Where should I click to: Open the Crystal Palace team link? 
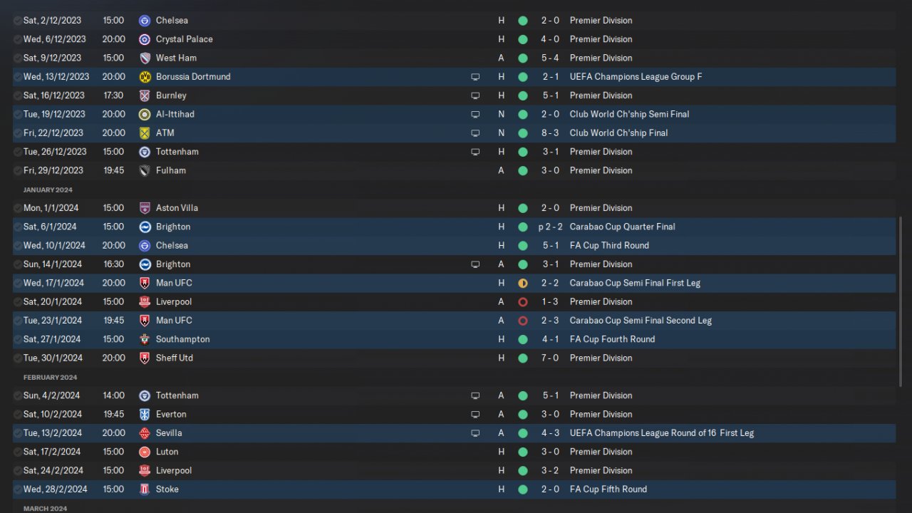point(184,39)
